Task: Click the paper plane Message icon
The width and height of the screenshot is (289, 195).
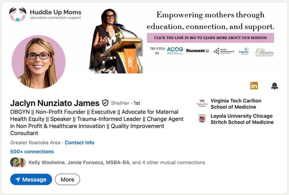Action: pyautogui.click(x=18, y=180)
